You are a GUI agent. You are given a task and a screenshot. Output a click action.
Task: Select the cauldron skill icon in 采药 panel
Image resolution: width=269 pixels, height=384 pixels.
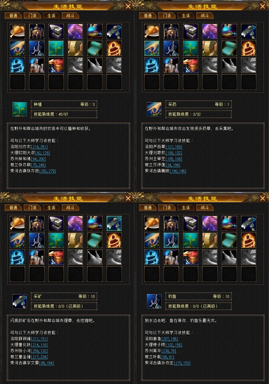pos(171,31)
